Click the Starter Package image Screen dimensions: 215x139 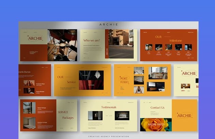tap(29, 108)
